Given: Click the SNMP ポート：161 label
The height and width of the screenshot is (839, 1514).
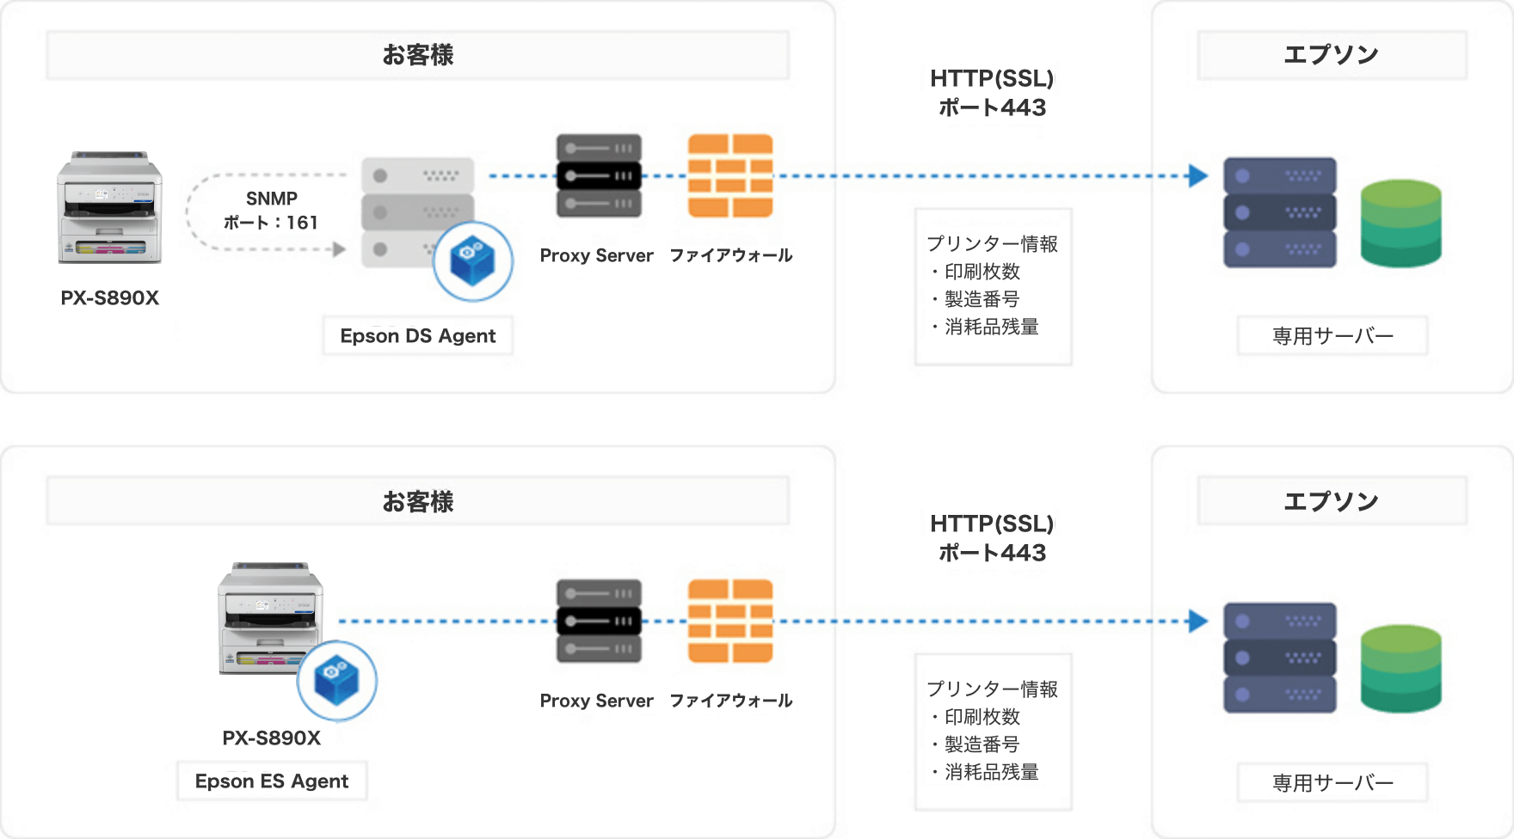Looking at the screenshot, I should (x=271, y=211).
